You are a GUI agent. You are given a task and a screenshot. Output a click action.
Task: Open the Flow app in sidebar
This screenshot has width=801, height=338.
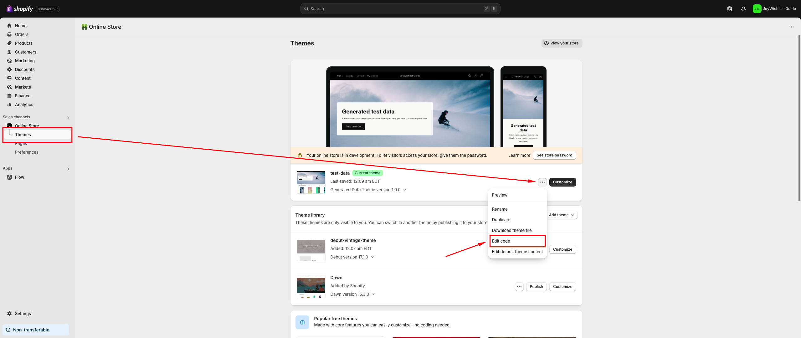coord(19,177)
